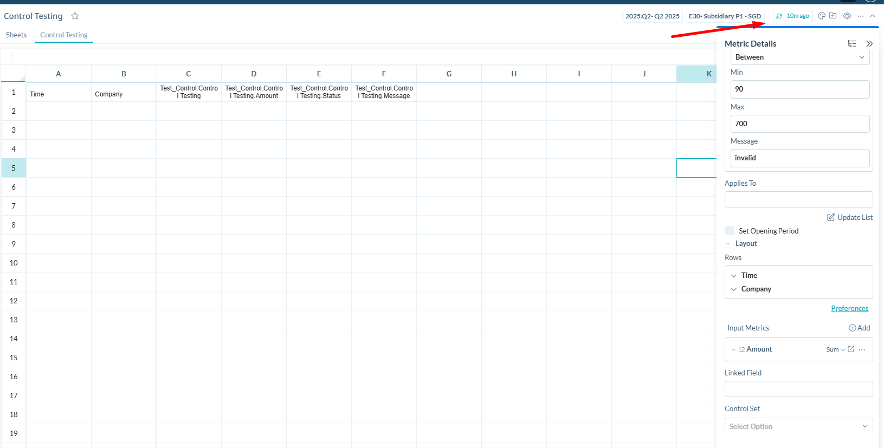Open the Preferences link

(849, 308)
